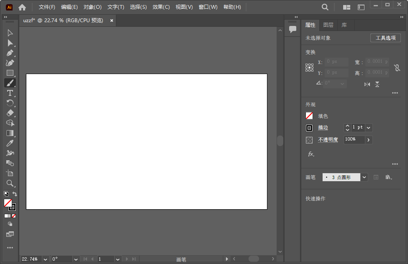Image resolution: width=408 pixels, height=264 pixels.
Task: Click the underlined 描边 link
Action: [x=323, y=128]
